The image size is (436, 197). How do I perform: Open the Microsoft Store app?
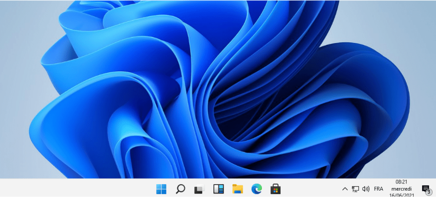(x=275, y=188)
